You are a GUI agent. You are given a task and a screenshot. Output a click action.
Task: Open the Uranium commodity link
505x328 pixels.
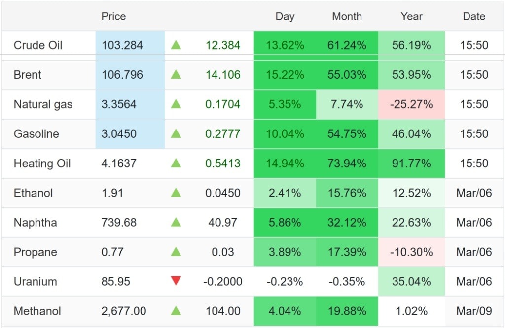point(35,282)
